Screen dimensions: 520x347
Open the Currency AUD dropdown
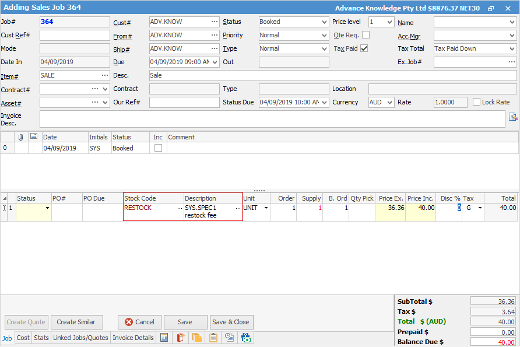tap(381, 103)
